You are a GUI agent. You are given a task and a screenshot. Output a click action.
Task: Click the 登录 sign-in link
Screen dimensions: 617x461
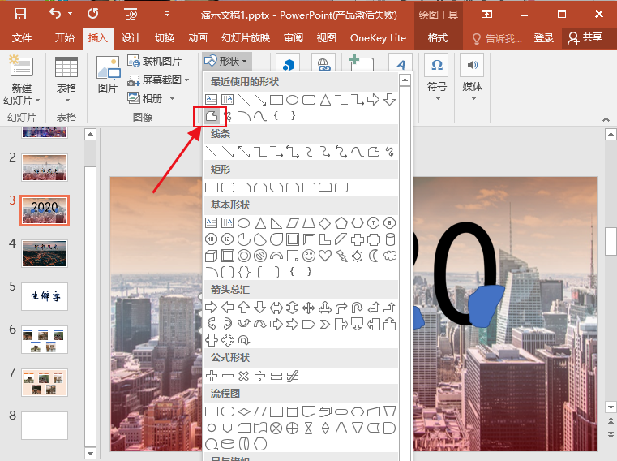[x=544, y=38]
